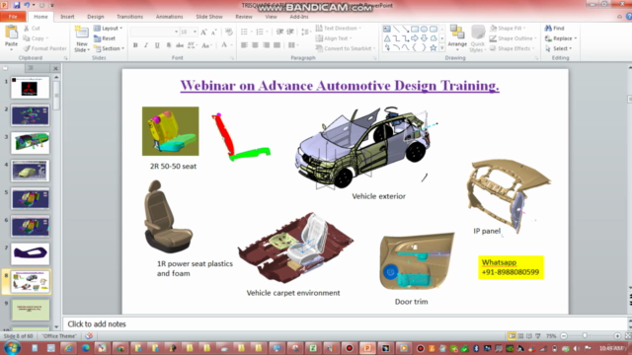Open the Shape Fill dropdown

pyautogui.click(x=508, y=29)
